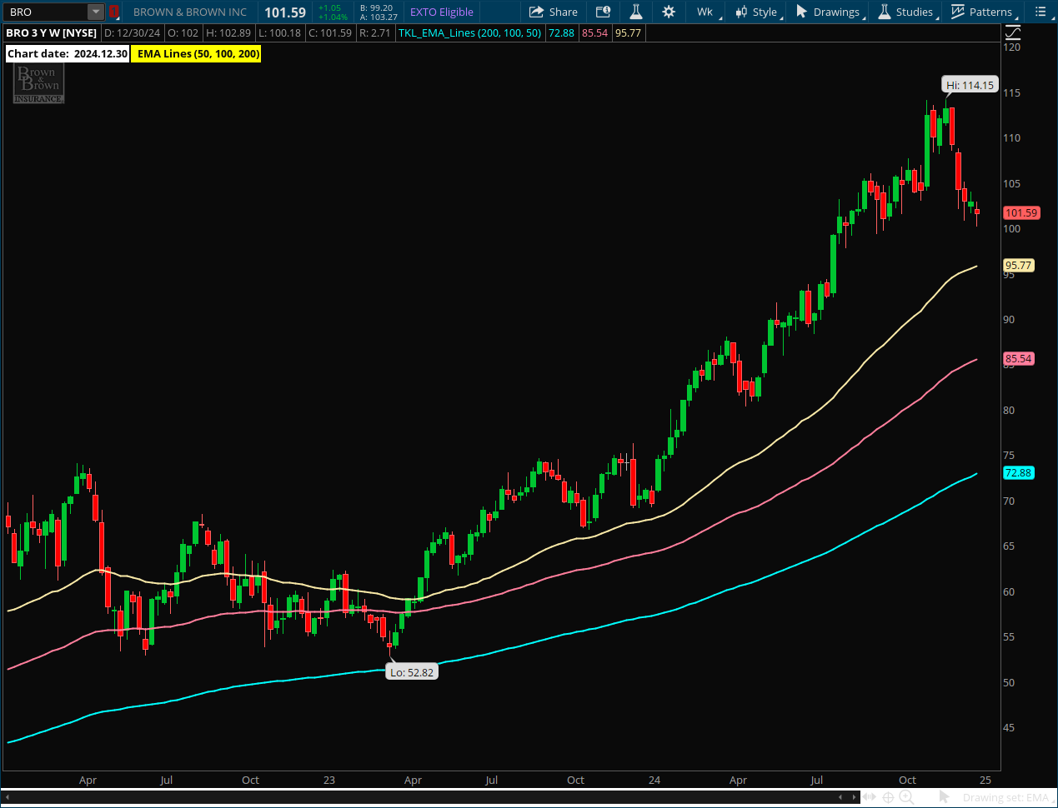
Task: Click the yellow EMA Lines (50, 100, 200) label
Action: [x=198, y=53]
